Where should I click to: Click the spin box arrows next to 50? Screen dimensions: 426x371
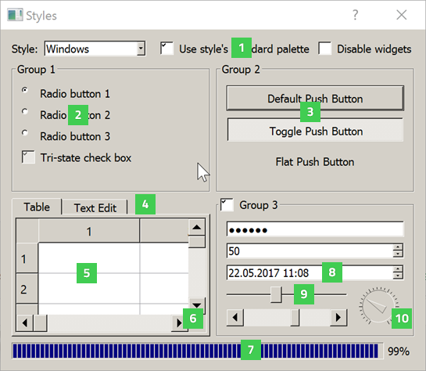(x=398, y=250)
